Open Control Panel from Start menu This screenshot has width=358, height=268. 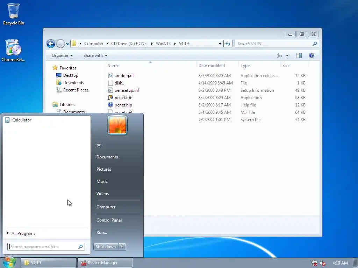109,220
